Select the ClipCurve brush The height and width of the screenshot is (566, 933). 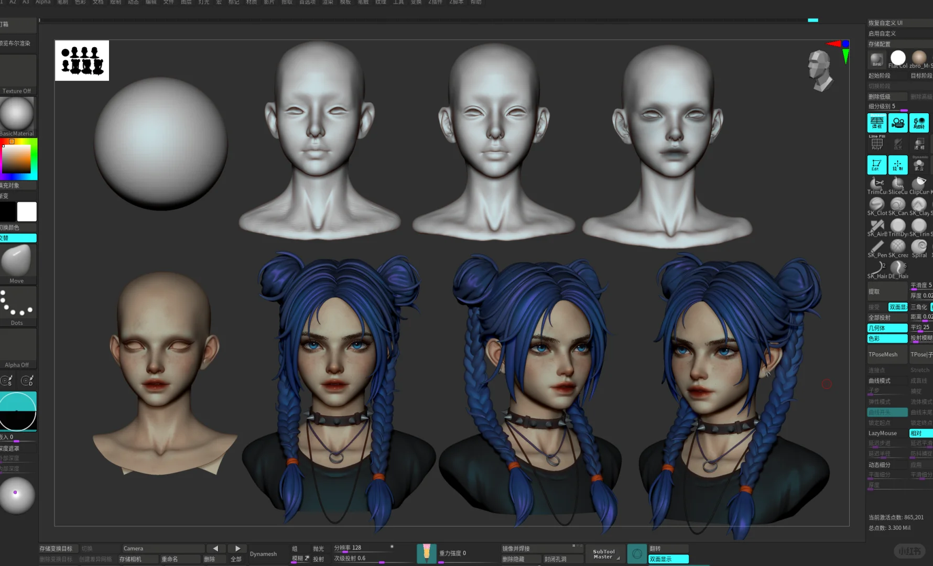click(919, 186)
